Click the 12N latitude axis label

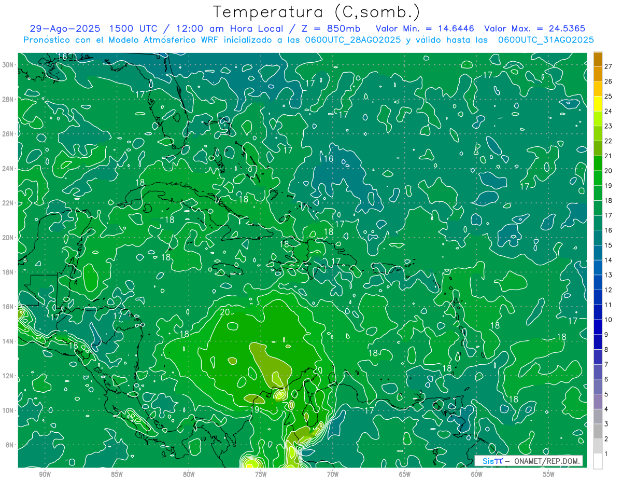pos(9,375)
